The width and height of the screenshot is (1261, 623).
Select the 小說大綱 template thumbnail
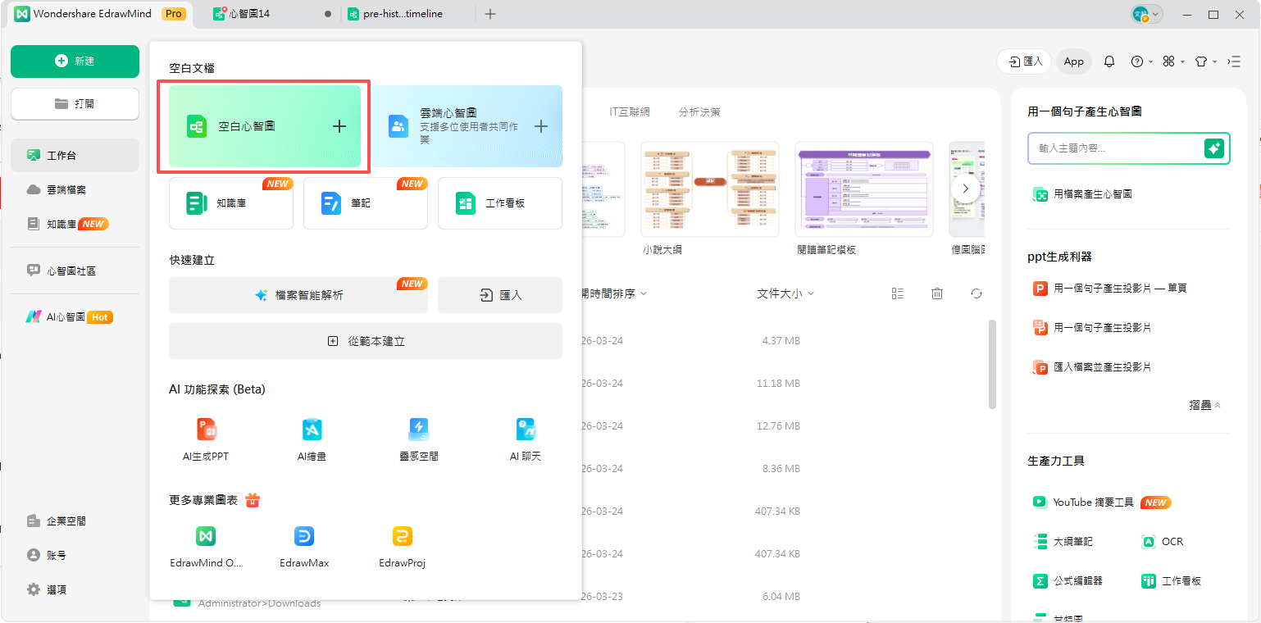(710, 189)
